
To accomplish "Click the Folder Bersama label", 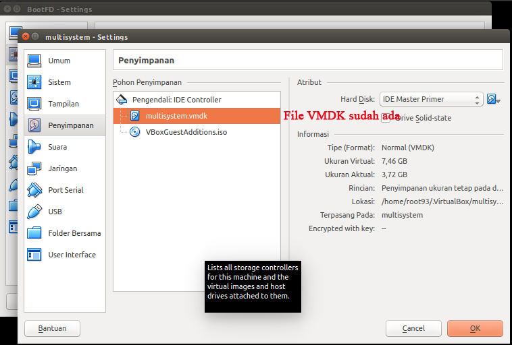I will point(74,233).
